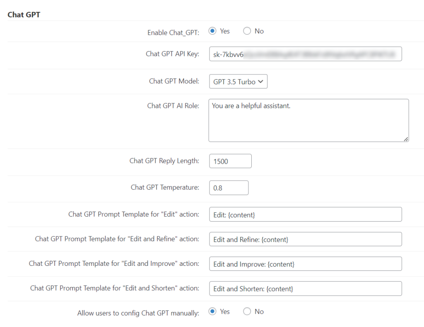
Task: Click the Chat GPT section heading
Action: pos(24,15)
